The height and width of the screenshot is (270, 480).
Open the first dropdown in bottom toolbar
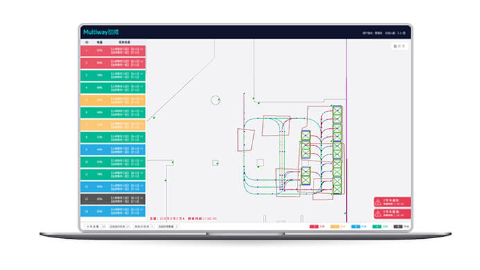(x=94, y=226)
